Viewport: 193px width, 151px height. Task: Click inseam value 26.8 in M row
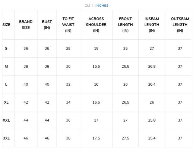pyautogui.click(x=152, y=66)
